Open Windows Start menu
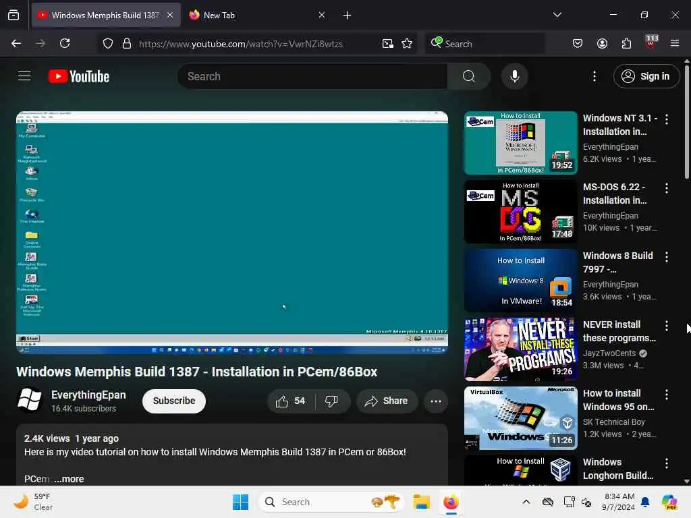The width and height of the screenshot is (691, 518). [x=241, y=502]
